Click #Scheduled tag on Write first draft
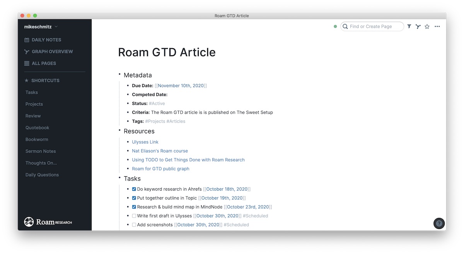Image resolution: width=464 pixels, height=254 pixels. click(255, 216)
